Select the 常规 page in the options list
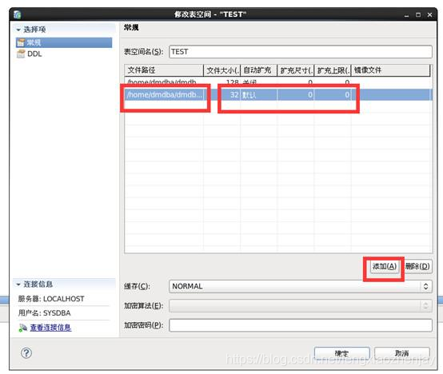This screenshot has width=443, height=374. point(64,42)
